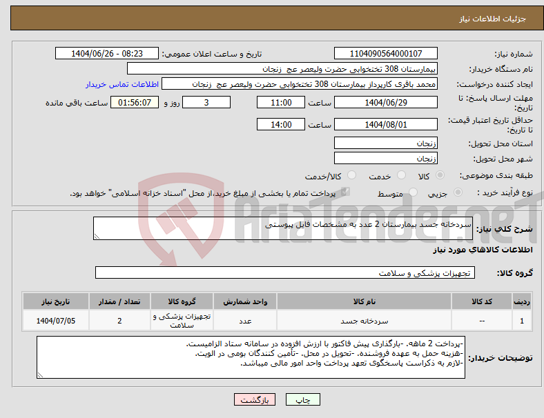Click the resize handle of description textarea
Screen dimensions: 544x418
pyautogui.click(x=97, y=237)
